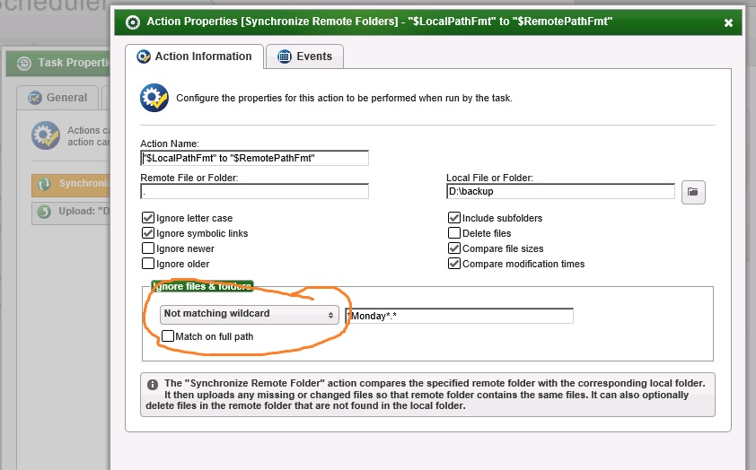The height and width of the screenshot is (470, 756).
Task: Select the General tab in Task Properties
Action: [x=57, y=98]
